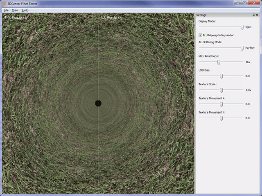Click the Max Anisotropy slider thumb
This screenshot has width=262, height=196.
click(219, 62)
